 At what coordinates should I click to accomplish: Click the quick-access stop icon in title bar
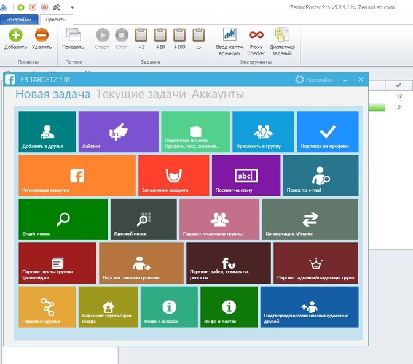click(x=44, y=7)
